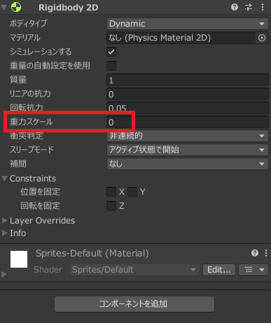This screenshot has height=323, width=271.
Task: Check the freeze position X box
Action: pyautogui.click(x=111, y=192)
